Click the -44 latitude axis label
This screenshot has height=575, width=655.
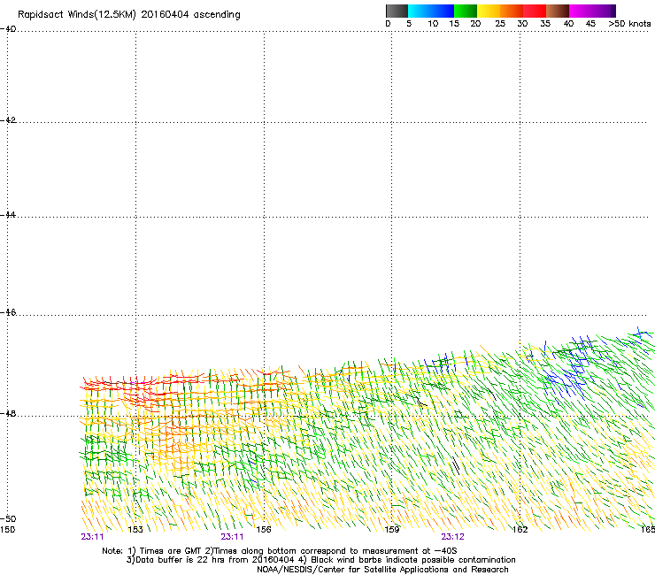(x=8, y=215)
